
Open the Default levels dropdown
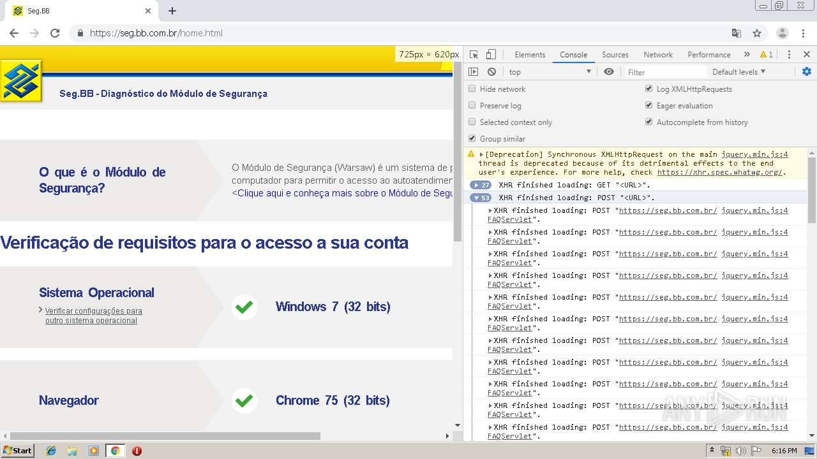pos(739,72)
